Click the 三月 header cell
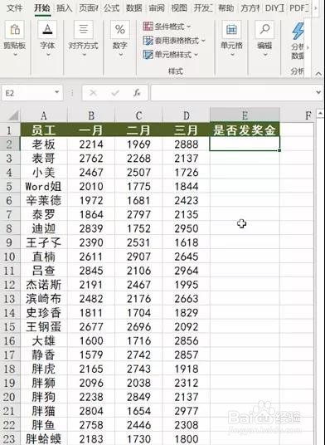 [187, 130]
